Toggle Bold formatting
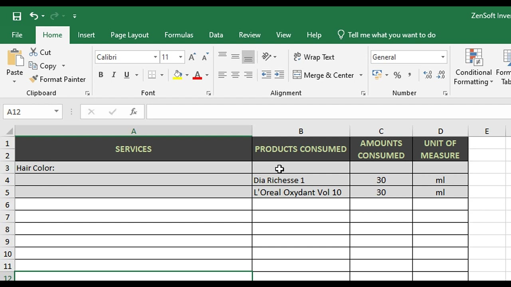 pos(101,75)
